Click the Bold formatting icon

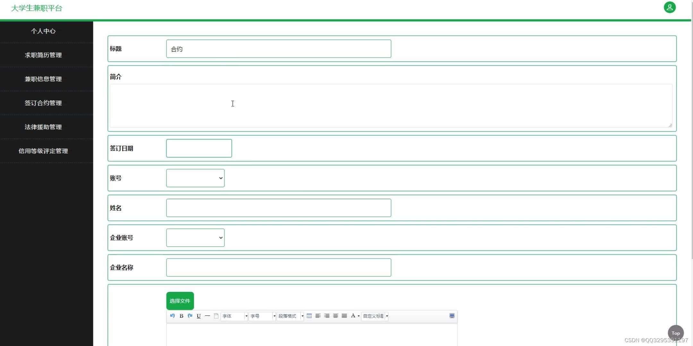pyautogui.click(x=182, y=316)
